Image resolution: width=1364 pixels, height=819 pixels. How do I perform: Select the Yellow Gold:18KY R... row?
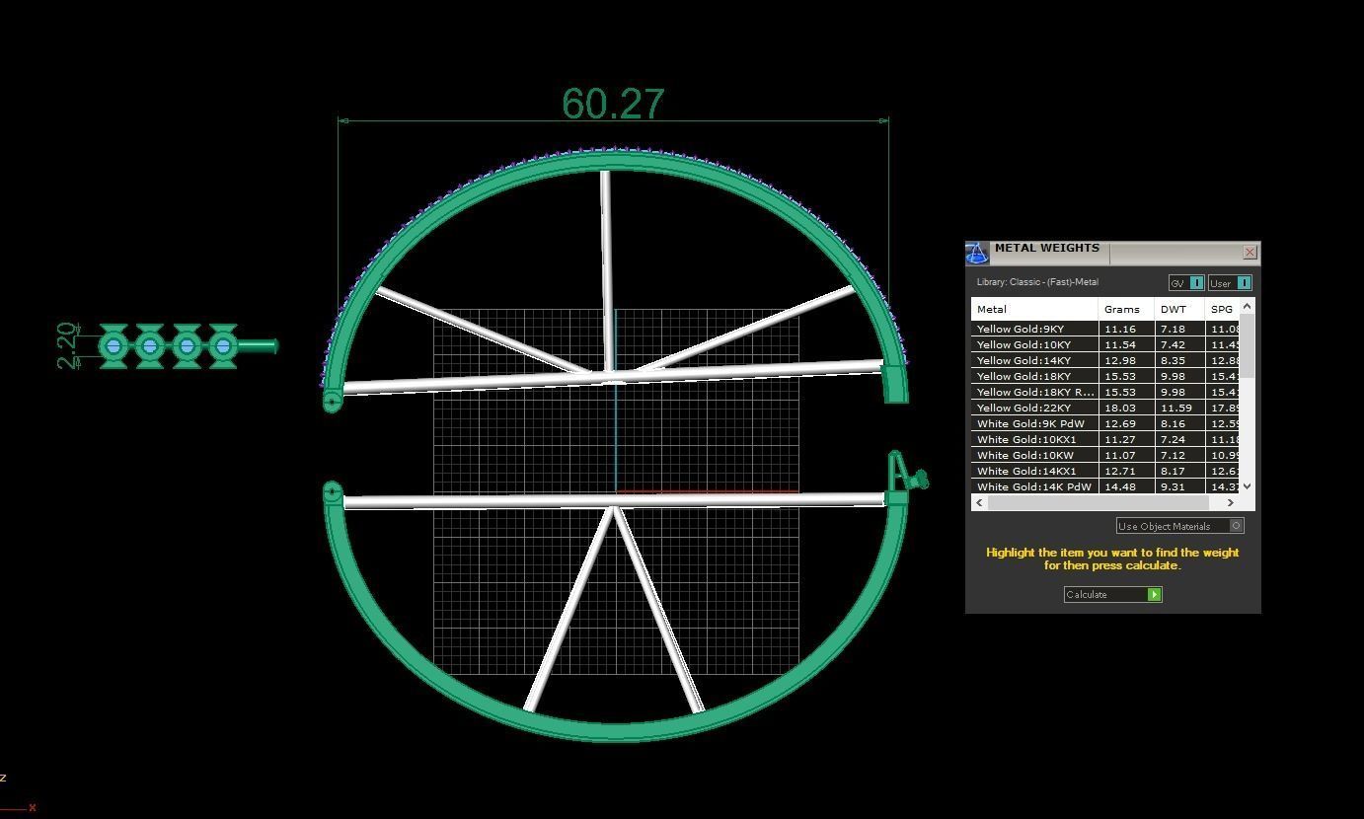(x=1104, y=392)
